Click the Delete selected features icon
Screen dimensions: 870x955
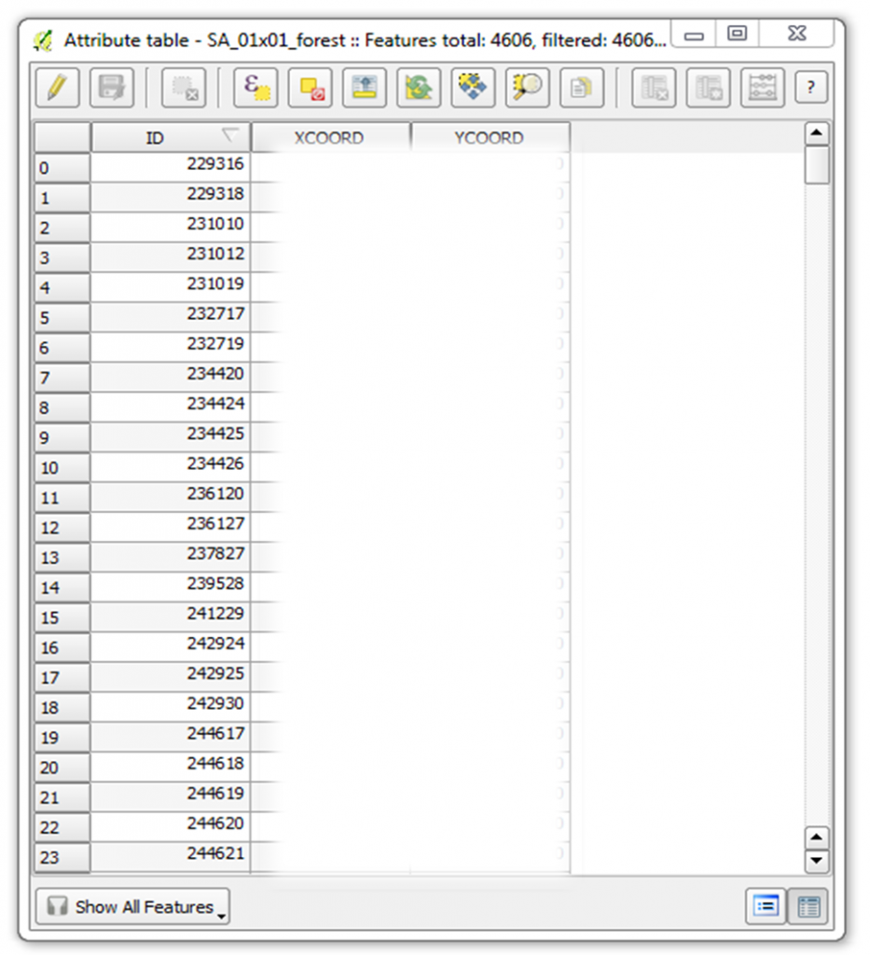click(184, 88)
